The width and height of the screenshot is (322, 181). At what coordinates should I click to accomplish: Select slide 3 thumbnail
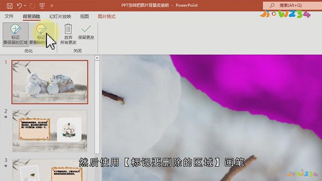pos(50,170)
